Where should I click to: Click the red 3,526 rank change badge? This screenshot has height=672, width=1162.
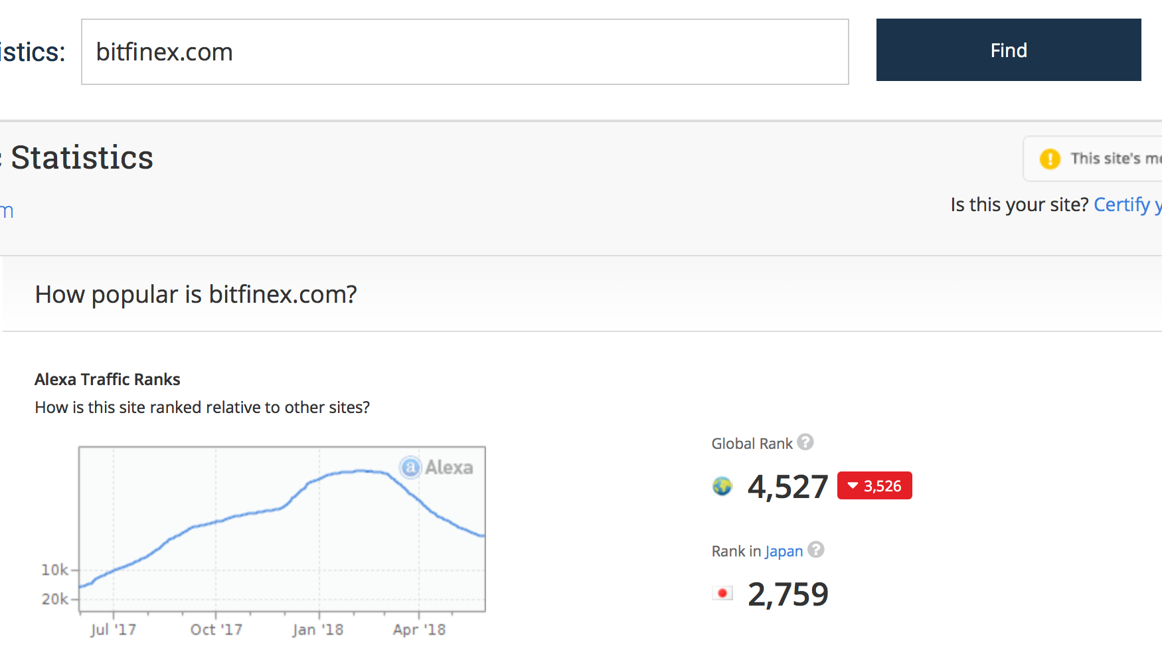coord(874,485)
